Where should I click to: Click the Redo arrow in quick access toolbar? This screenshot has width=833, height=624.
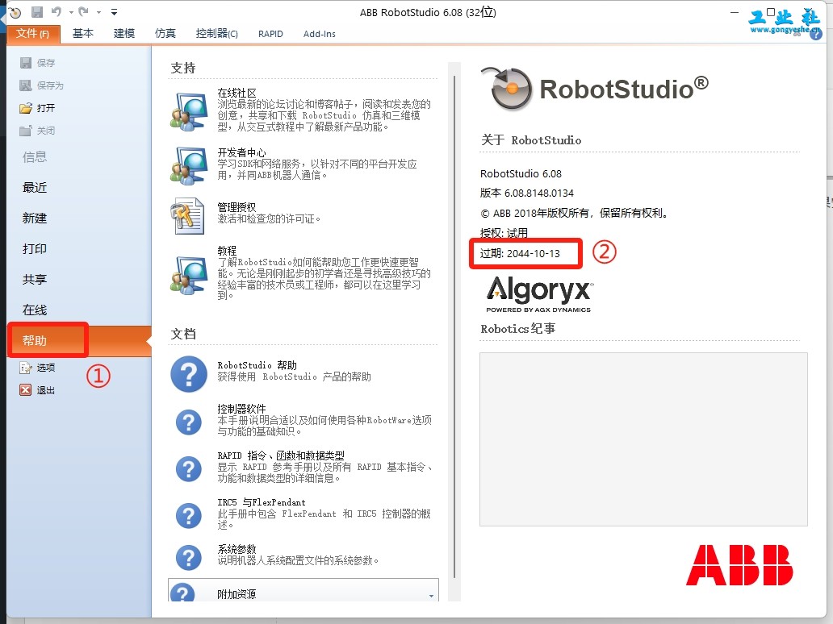tap(83, 11)
